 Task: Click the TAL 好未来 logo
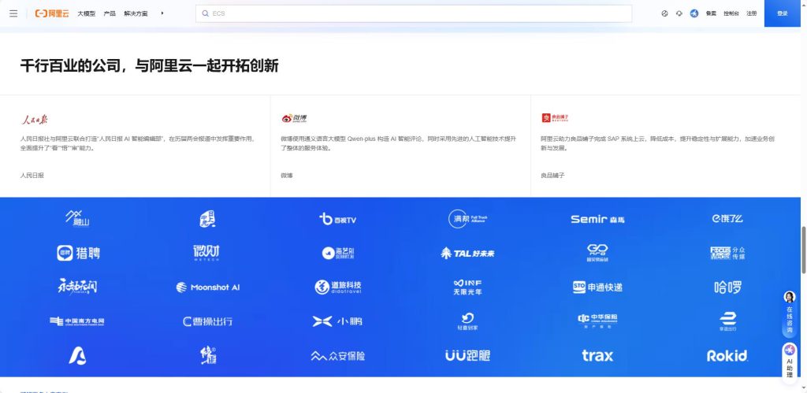pyautogui.click(x=467, y=253)
